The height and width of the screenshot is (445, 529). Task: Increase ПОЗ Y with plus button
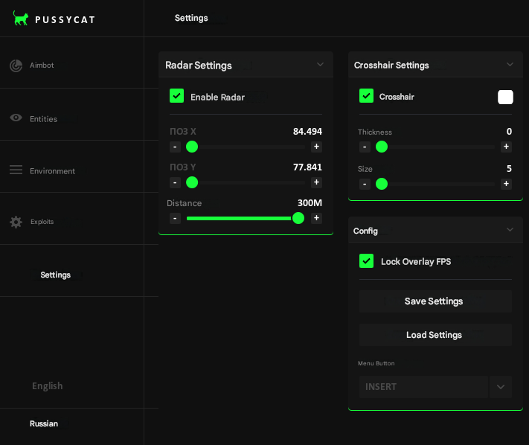tap(316, 182)
